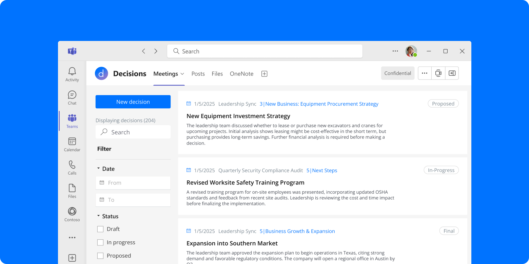Focus the decisions Search field
529x264 pixels.
133,132
